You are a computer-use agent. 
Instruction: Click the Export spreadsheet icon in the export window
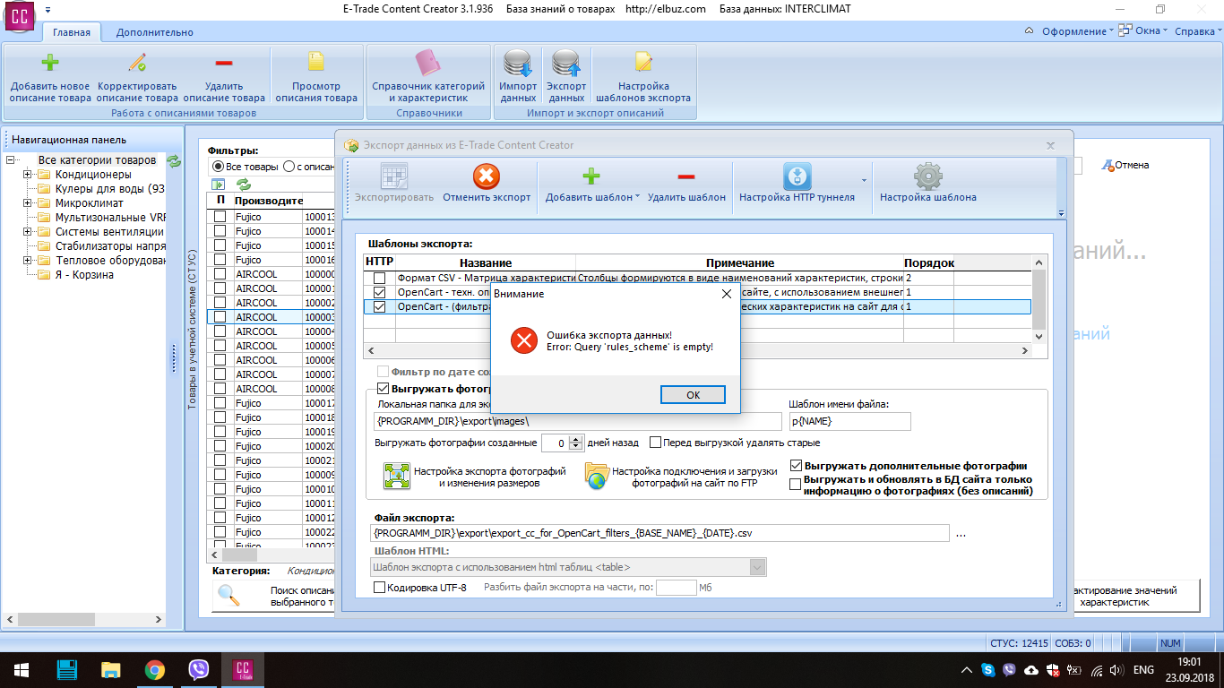(394, 176)
